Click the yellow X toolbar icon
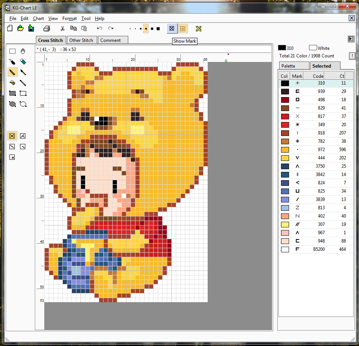 199,29
